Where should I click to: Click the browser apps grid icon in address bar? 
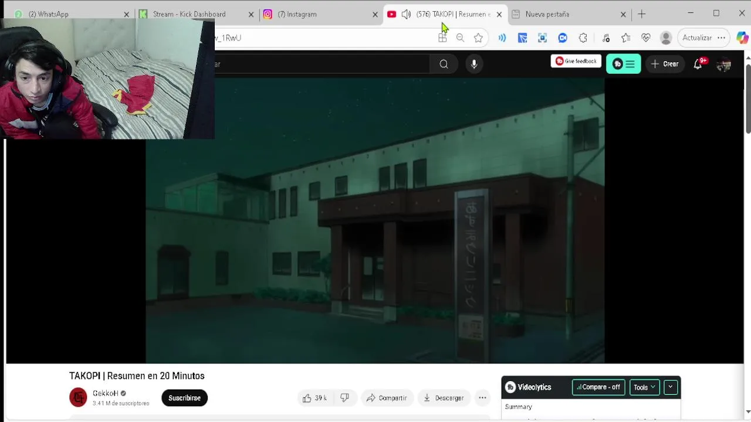(442, 38)
